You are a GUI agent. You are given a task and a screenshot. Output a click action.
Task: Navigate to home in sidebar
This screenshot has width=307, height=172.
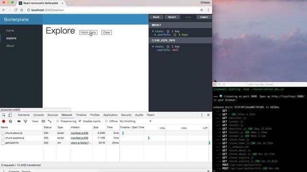(10, 31)
